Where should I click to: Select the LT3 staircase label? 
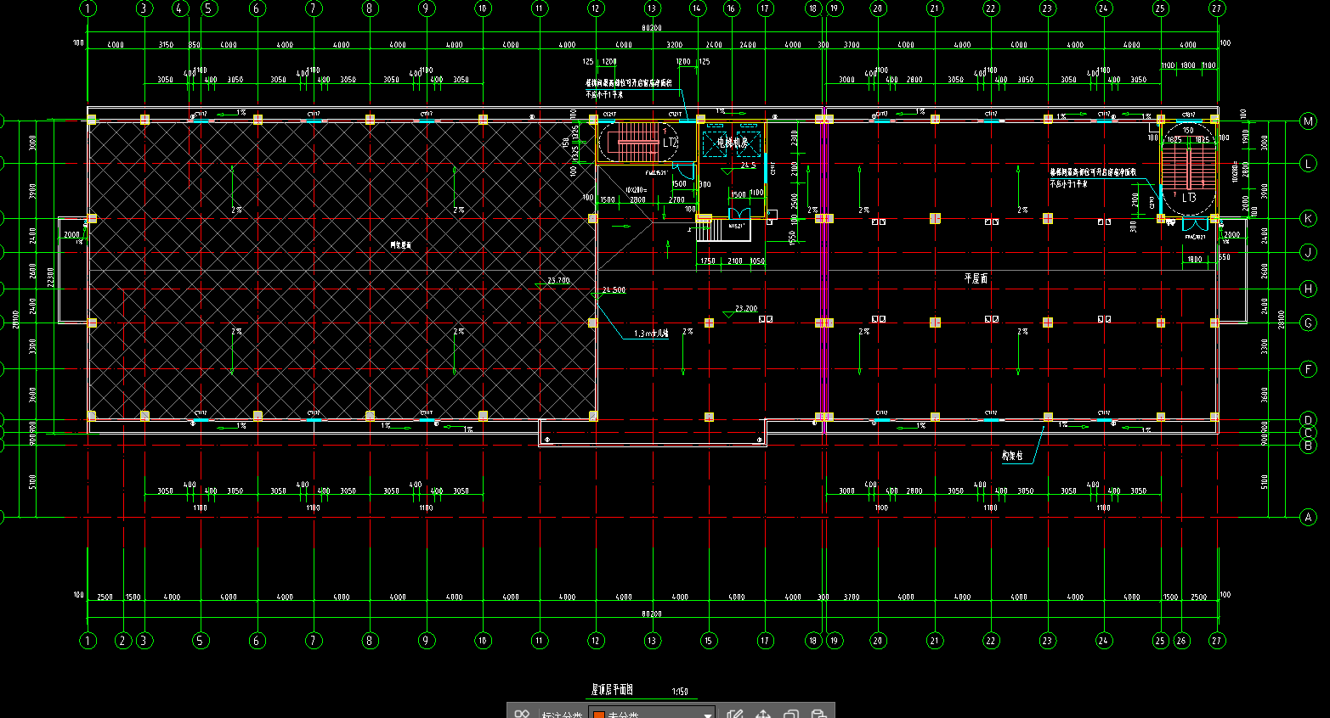coord(1188,198)
